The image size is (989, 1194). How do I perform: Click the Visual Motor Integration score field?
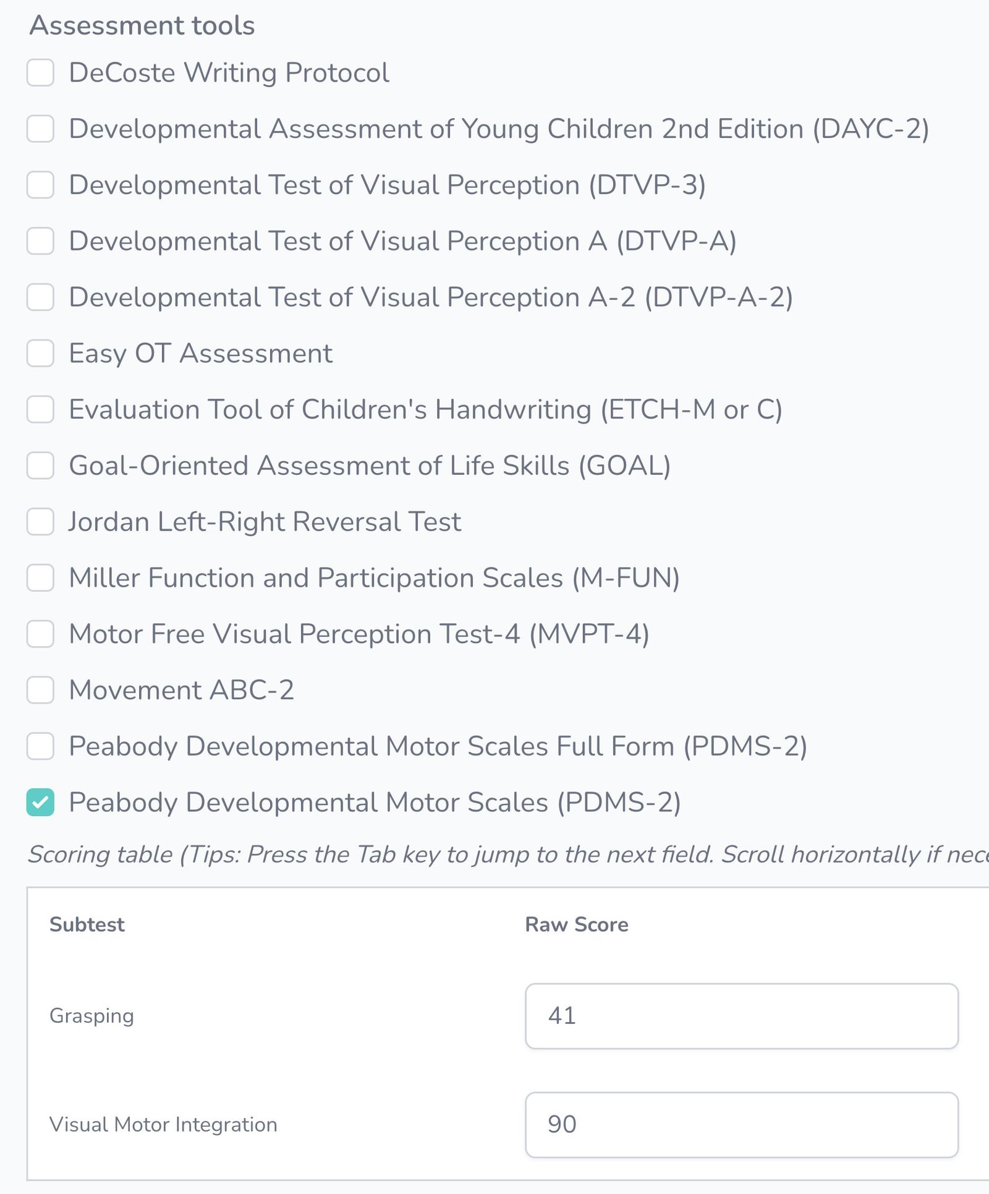tap(741, 1125)
